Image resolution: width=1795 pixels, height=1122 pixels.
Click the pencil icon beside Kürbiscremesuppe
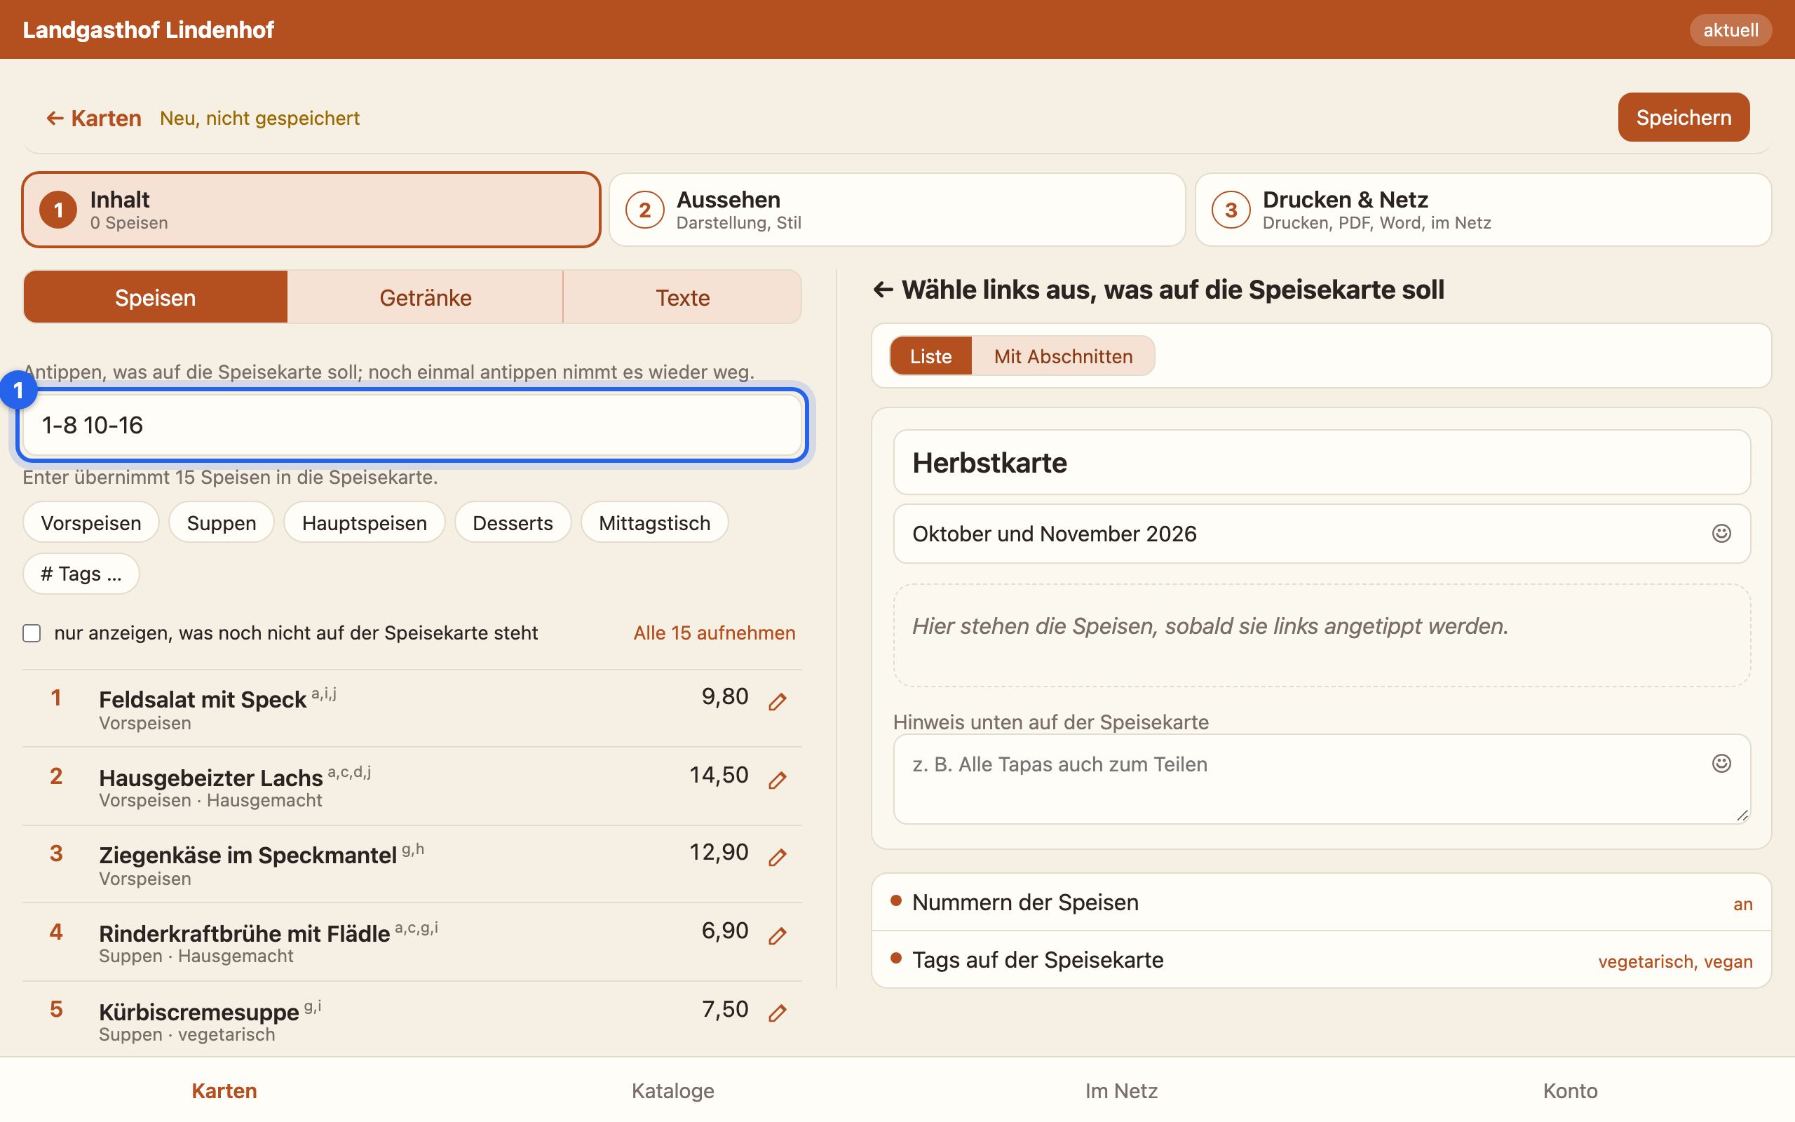(777, 1013)
